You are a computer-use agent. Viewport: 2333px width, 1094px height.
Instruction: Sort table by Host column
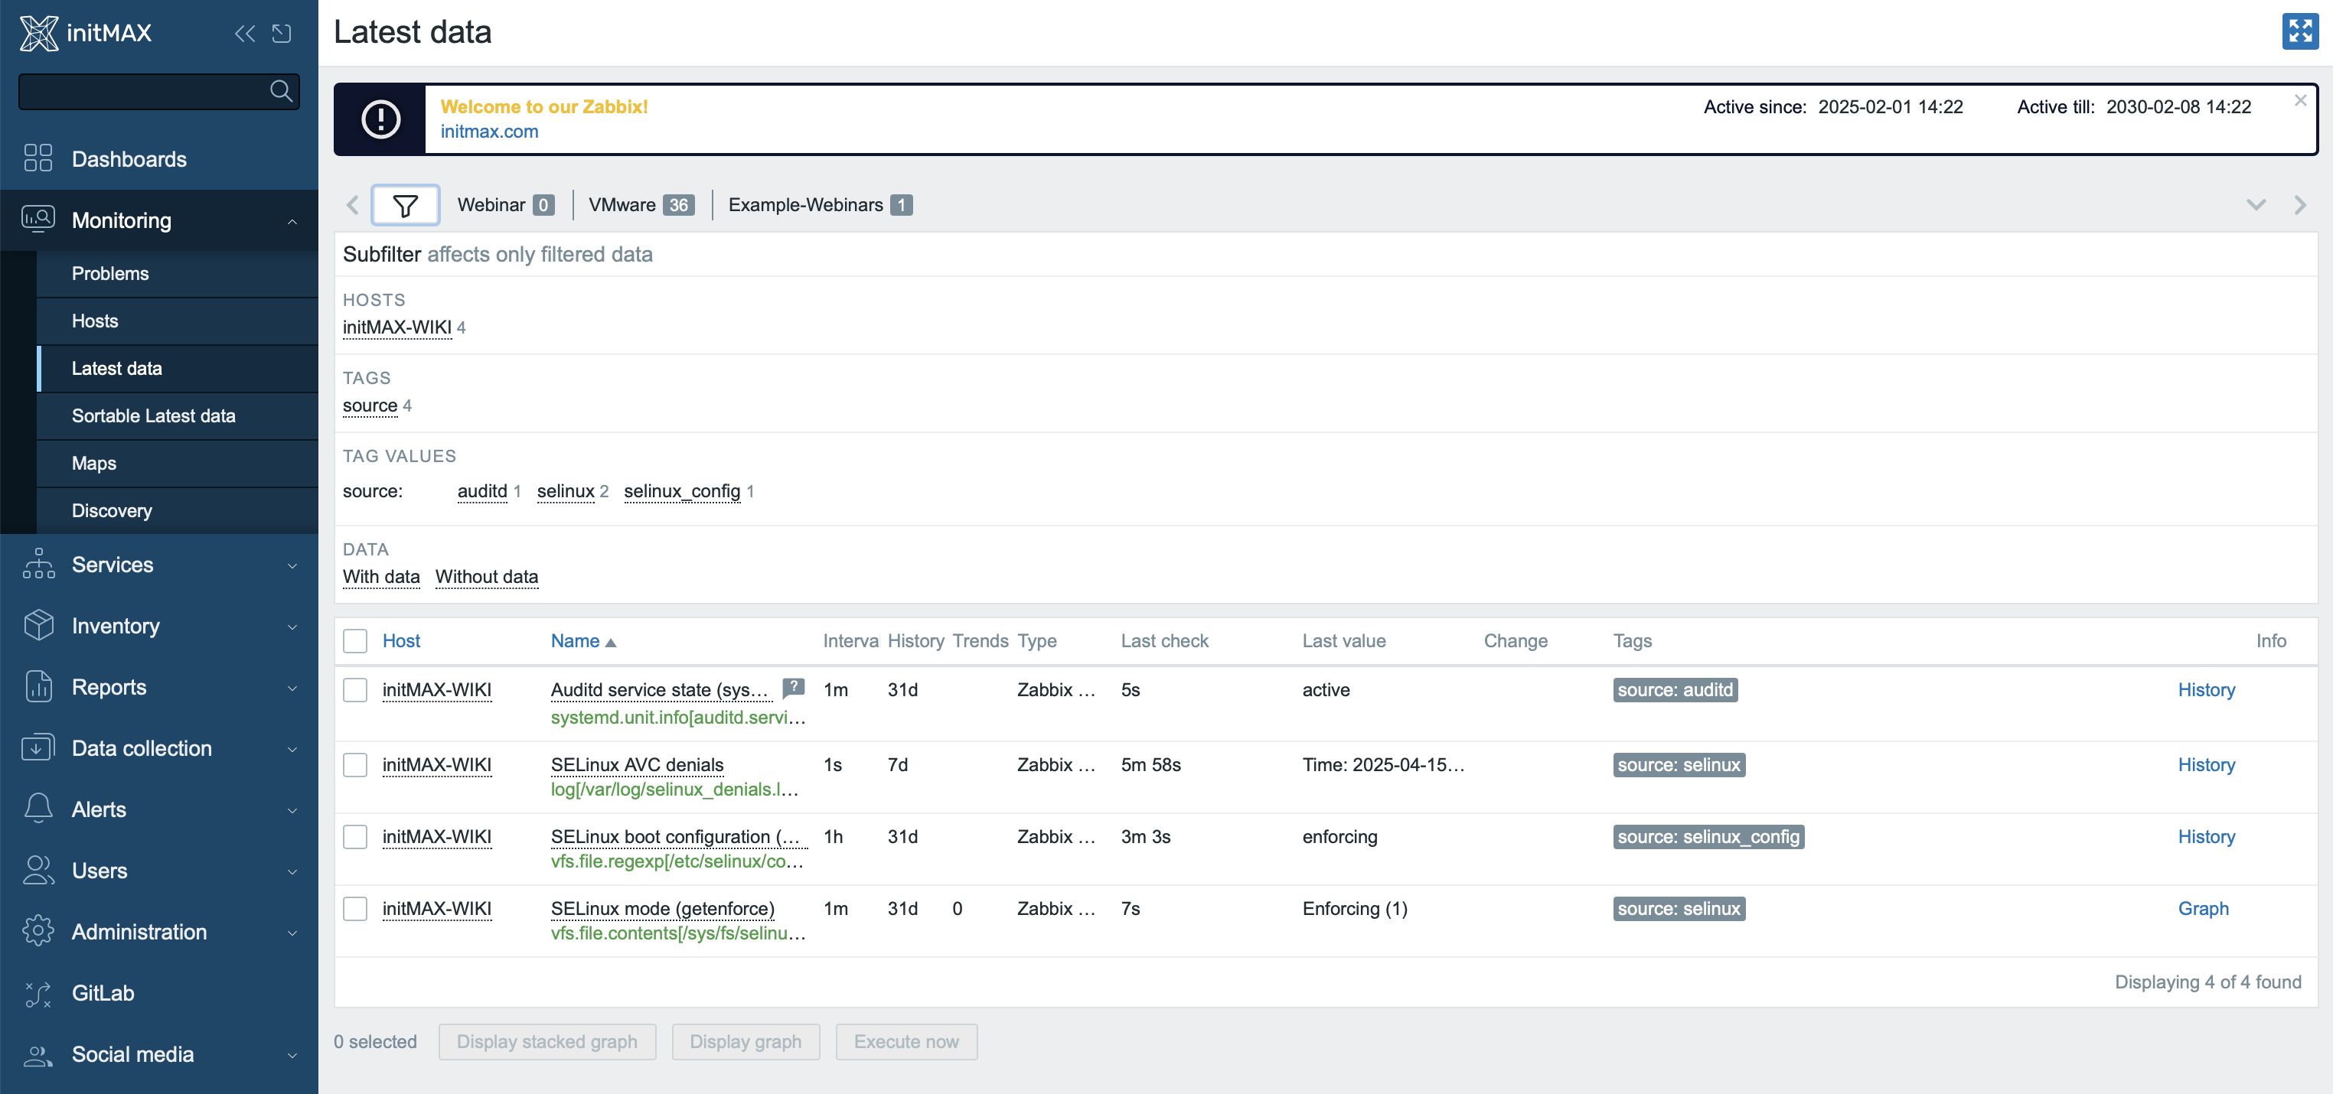tap(401, 640)
